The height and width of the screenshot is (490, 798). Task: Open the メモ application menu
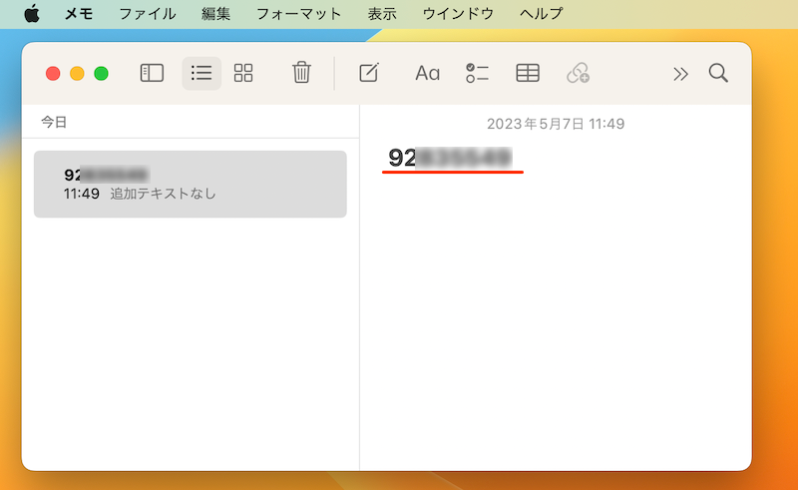[78, 14]
